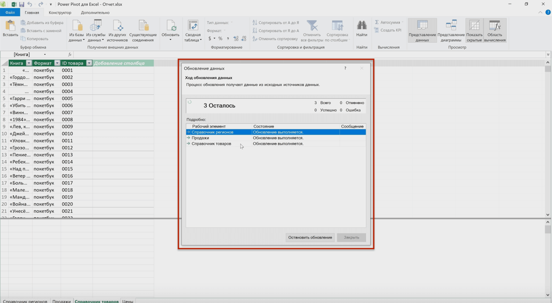The height and width of the screenshot is (303, 552).
Task: Click Добавить из буфера icon
Action: coord(23,23)
